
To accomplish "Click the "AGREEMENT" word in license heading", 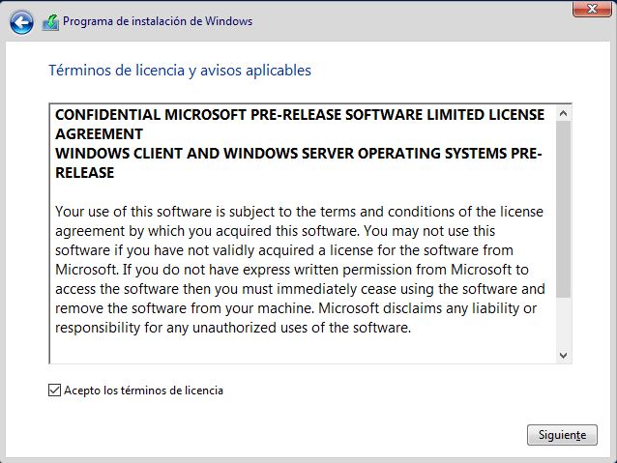I will pyautogui.click(x=100, y=133).
